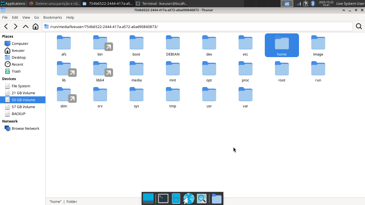This screenshot has height=205, width=365.
Task: Open the View menu
Action: [x=26, y=17]
